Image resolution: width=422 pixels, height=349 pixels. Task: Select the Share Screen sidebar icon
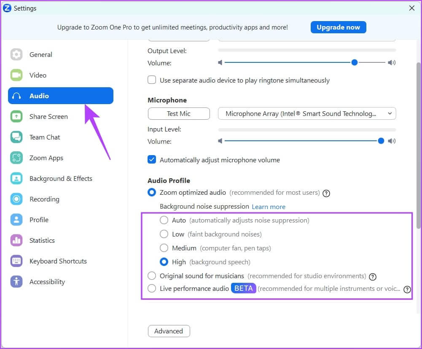pos(16,116)
